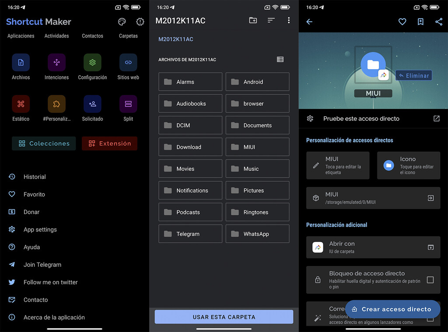This screenshot has width=448, height=332.
Task: Tap the new folder icon in file browser
Action: (253, 20)
